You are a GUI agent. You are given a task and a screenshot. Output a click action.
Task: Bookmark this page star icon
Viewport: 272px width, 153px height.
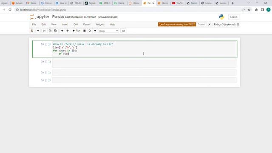(249, 10)
